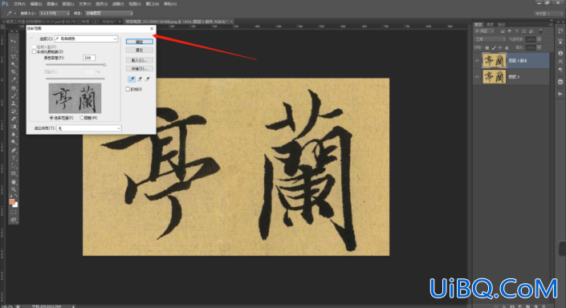Select the Lasso tool
566x308 pixels.
pos(14,57)
